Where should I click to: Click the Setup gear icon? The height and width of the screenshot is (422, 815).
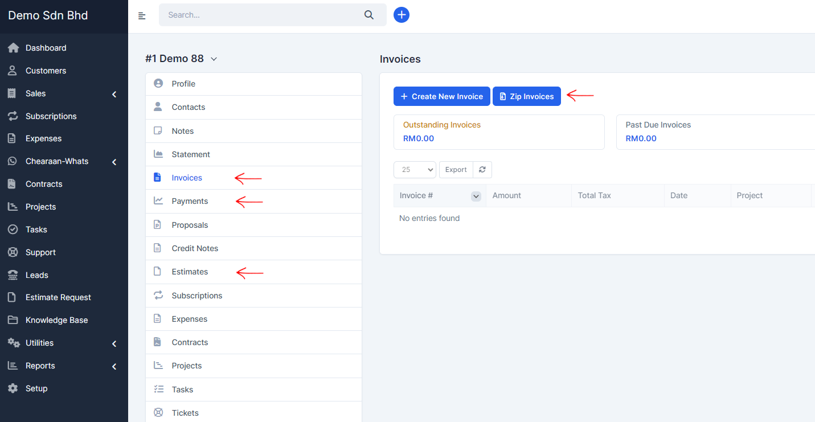pyautogui.click(x=13, y=388)
